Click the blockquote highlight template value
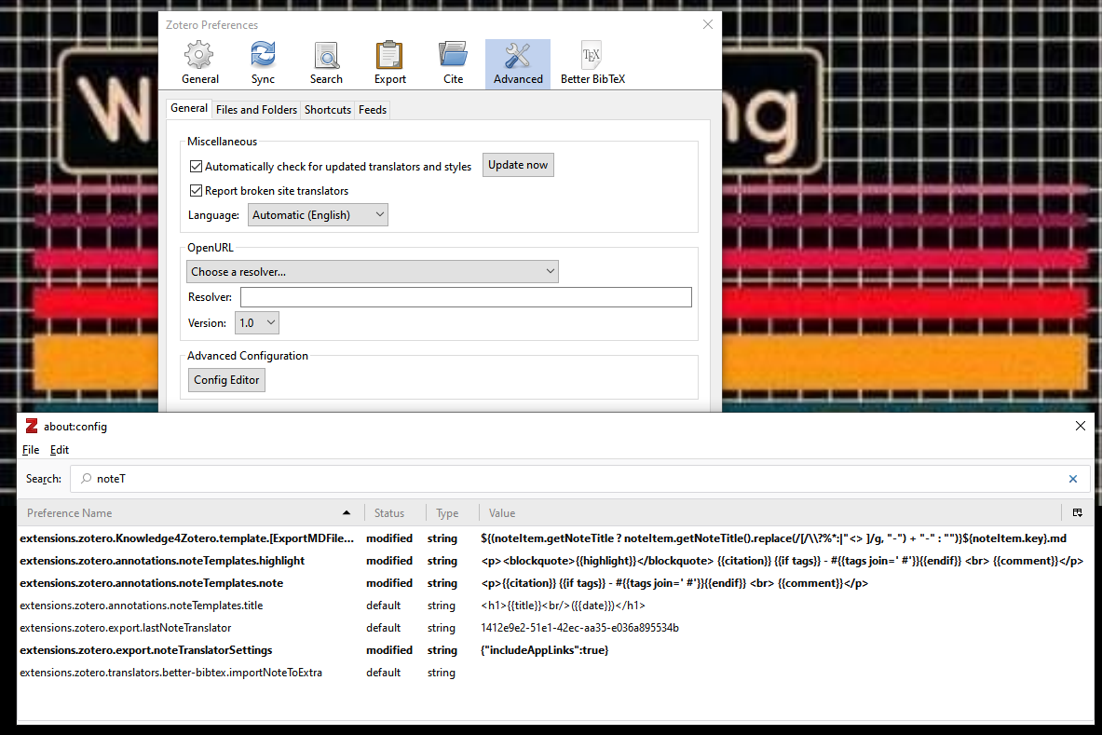 pos(782,561)
